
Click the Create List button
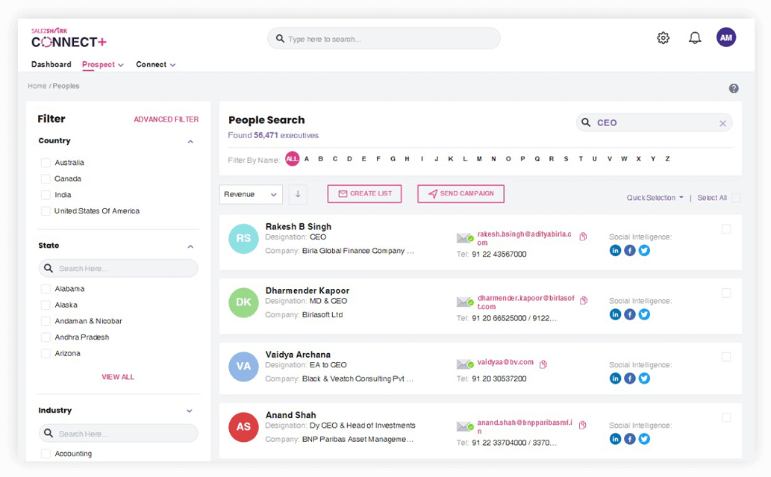[364, 194]
